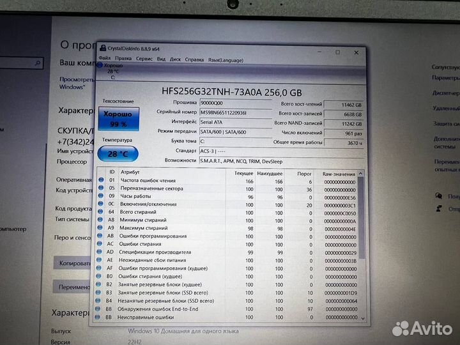Click the attribute list scroll down arrow
460x345 pixels.
pyautogui.click(x=363, y=318)
